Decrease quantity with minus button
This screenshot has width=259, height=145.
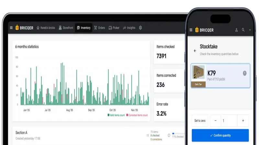tap(215, 121)
